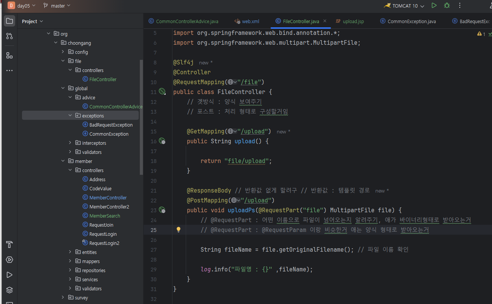Select CodeValue class in the project tree
Screen dimensions: 492x304
click(x=97, y=188)
